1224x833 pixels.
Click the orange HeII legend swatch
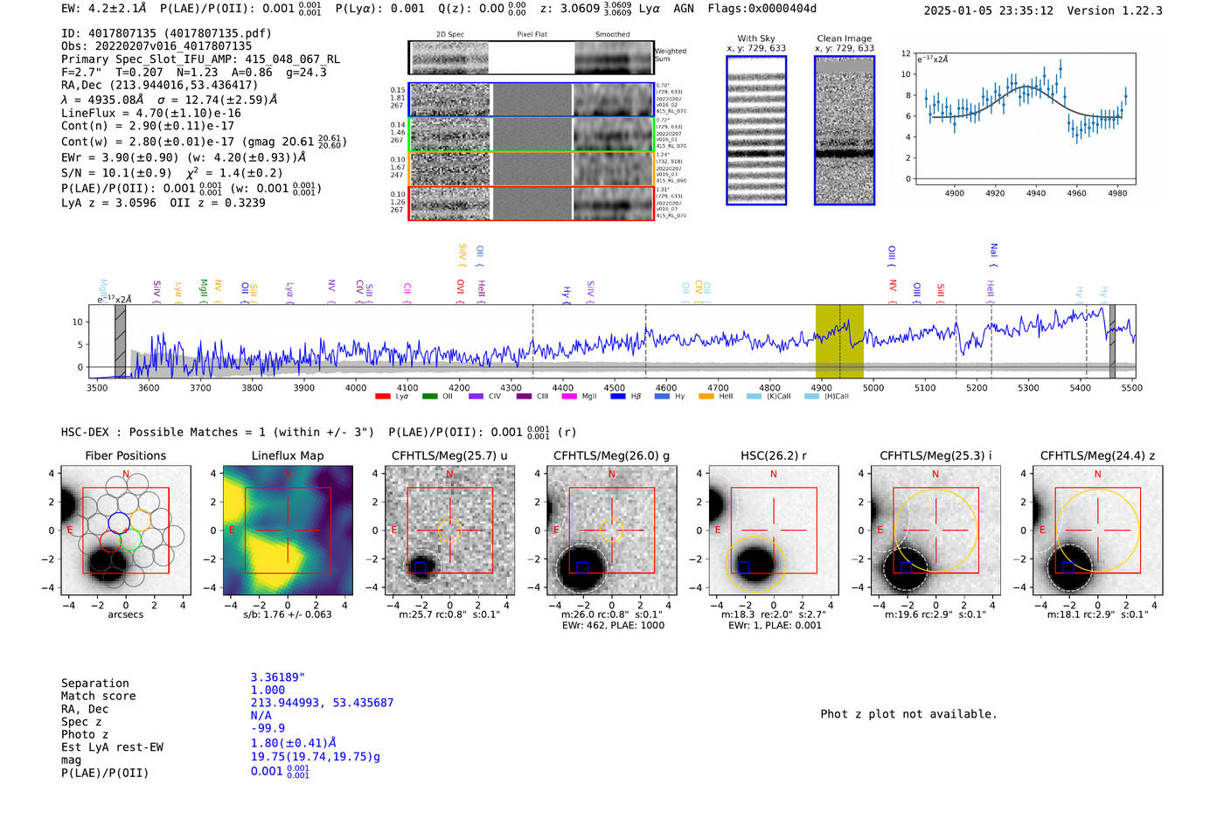[x=706, y=397]
